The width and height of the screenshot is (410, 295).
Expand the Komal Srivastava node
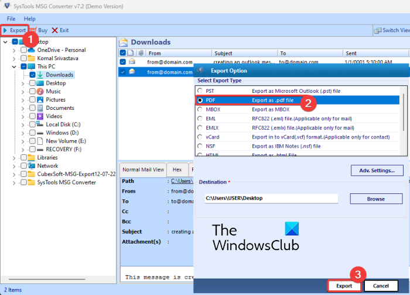14,58
